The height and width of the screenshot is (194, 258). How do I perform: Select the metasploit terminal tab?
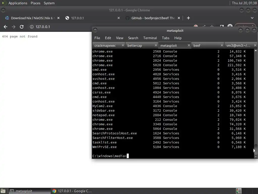coord(169,45)
